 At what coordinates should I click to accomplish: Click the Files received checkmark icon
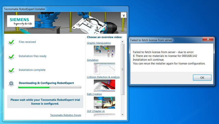(x=11, y=42)
